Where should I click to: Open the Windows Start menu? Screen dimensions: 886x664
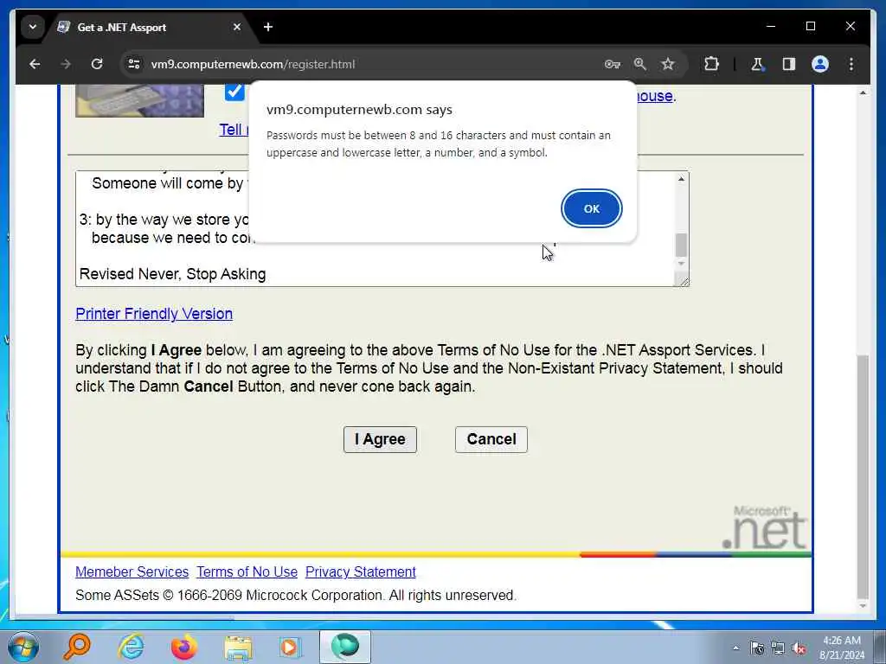(x=23, y=647)
